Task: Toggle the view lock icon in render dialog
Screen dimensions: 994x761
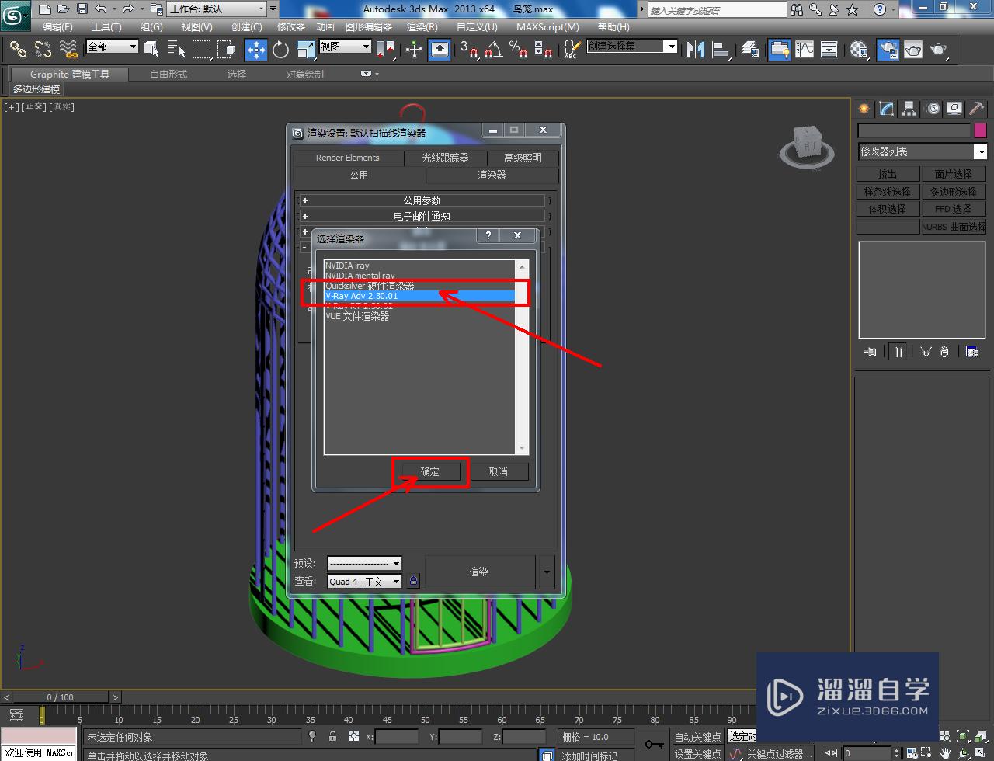Action: (x=413, y=581)
